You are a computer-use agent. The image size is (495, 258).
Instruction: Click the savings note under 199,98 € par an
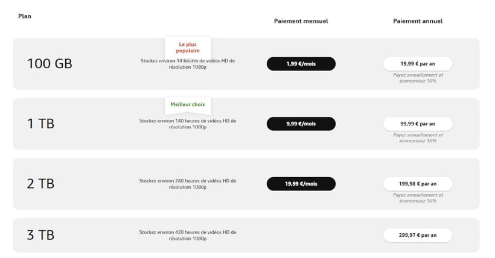417,198
